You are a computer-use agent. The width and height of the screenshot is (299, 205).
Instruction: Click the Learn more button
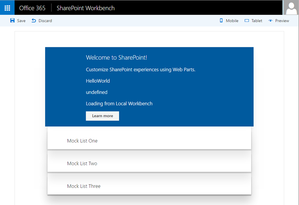[102, 116]
